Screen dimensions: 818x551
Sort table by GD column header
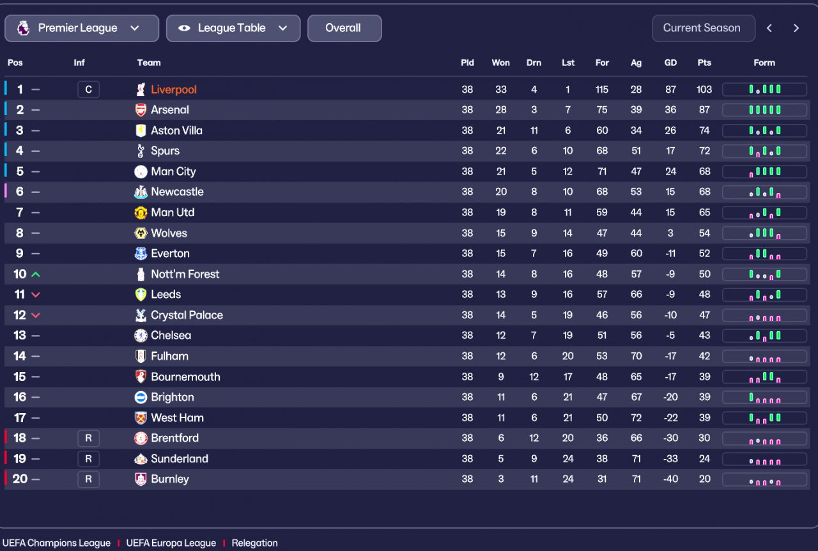click(670, 63)
